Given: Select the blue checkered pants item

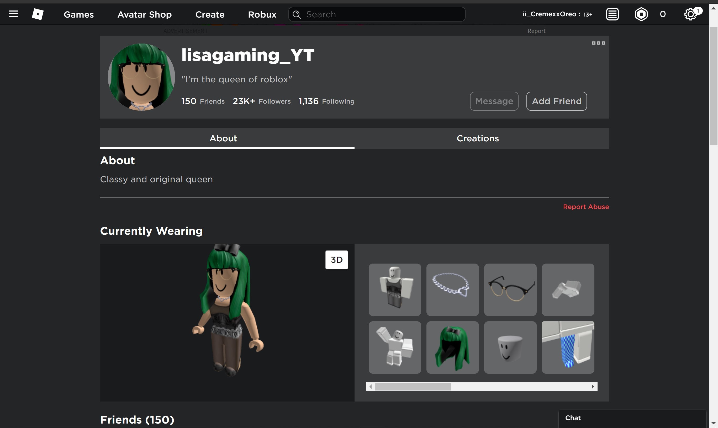Looking at the screenshot, I should [x=568, y=347].
